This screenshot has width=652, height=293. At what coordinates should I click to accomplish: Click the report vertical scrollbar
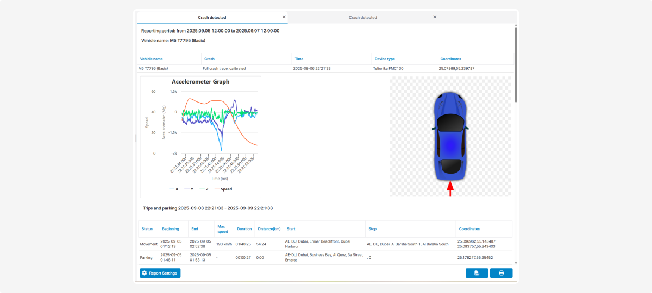point(515,65)
